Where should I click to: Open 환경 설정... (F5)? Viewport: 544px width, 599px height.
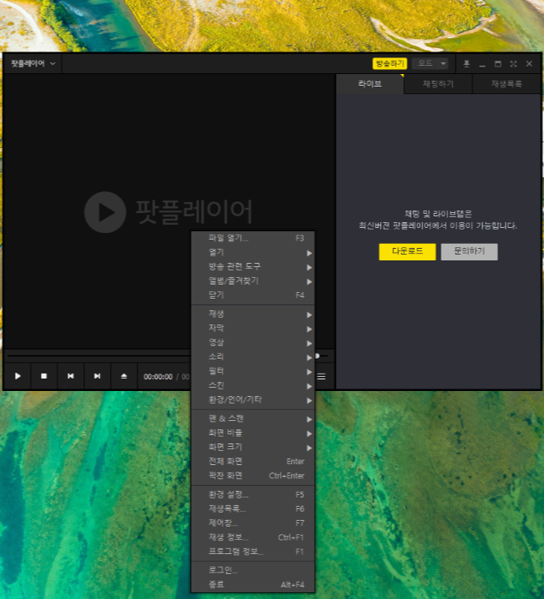[x=253, y=495]
